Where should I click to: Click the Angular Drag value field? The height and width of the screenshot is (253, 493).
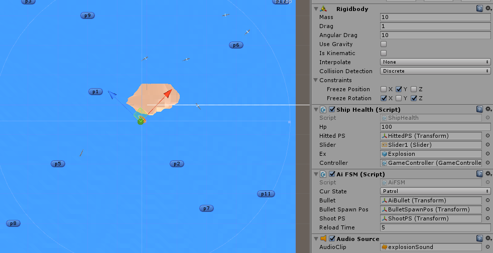pos(435,35)
